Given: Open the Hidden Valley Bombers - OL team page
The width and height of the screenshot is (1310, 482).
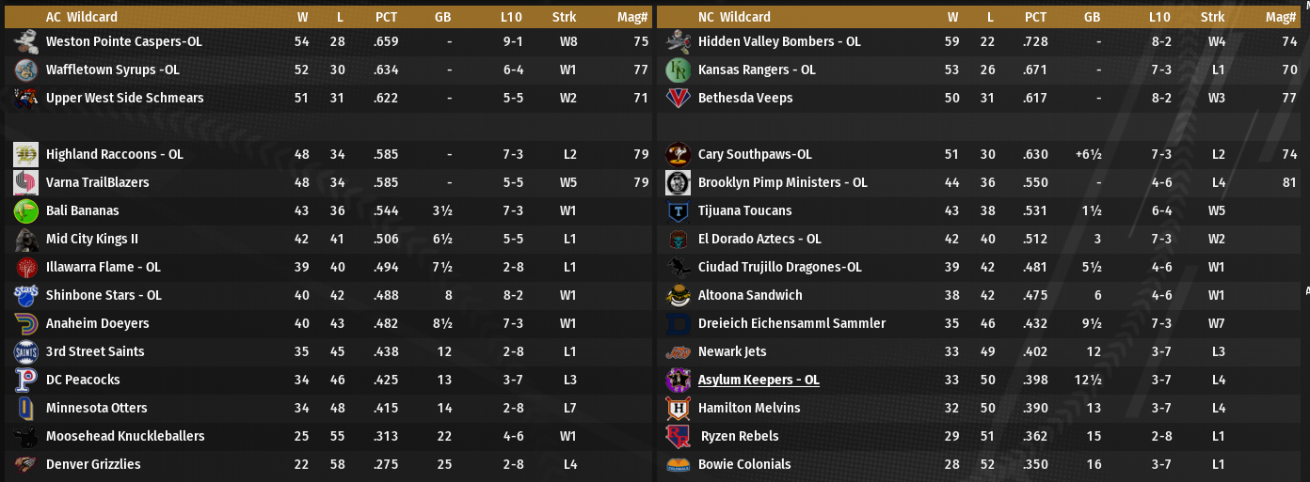Looking at the screenshot, I should tap(779, 41).
